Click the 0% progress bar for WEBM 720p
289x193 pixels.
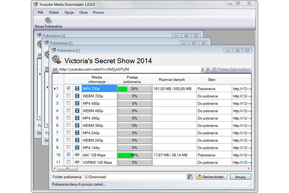pos(135,96)
